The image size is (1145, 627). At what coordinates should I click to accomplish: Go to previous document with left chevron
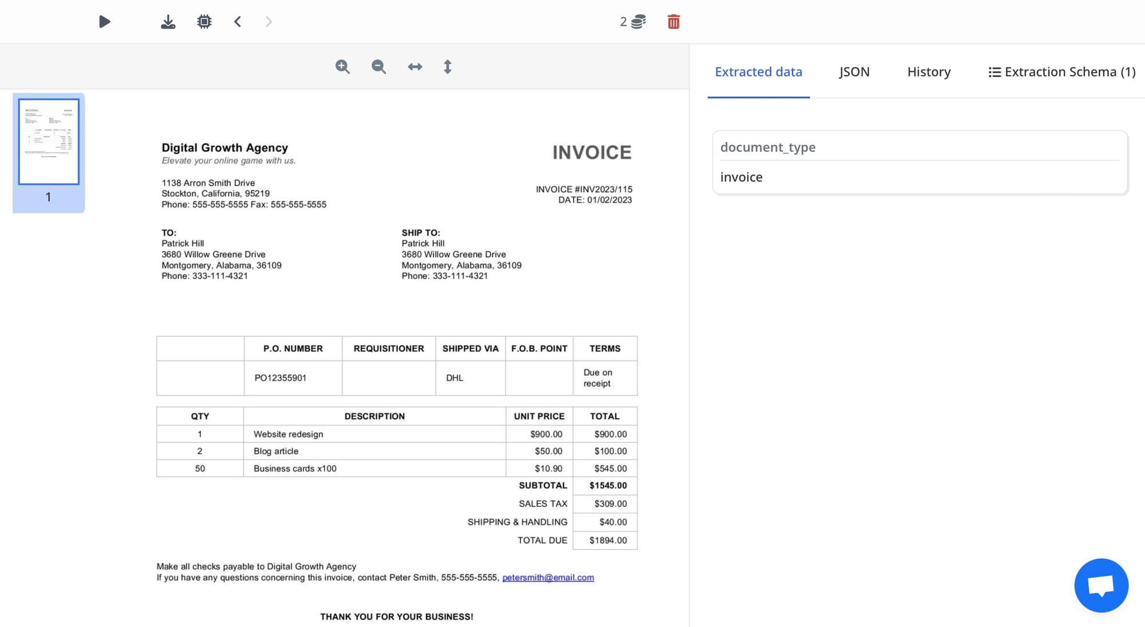pyautogui.click(x=238, y=22)
